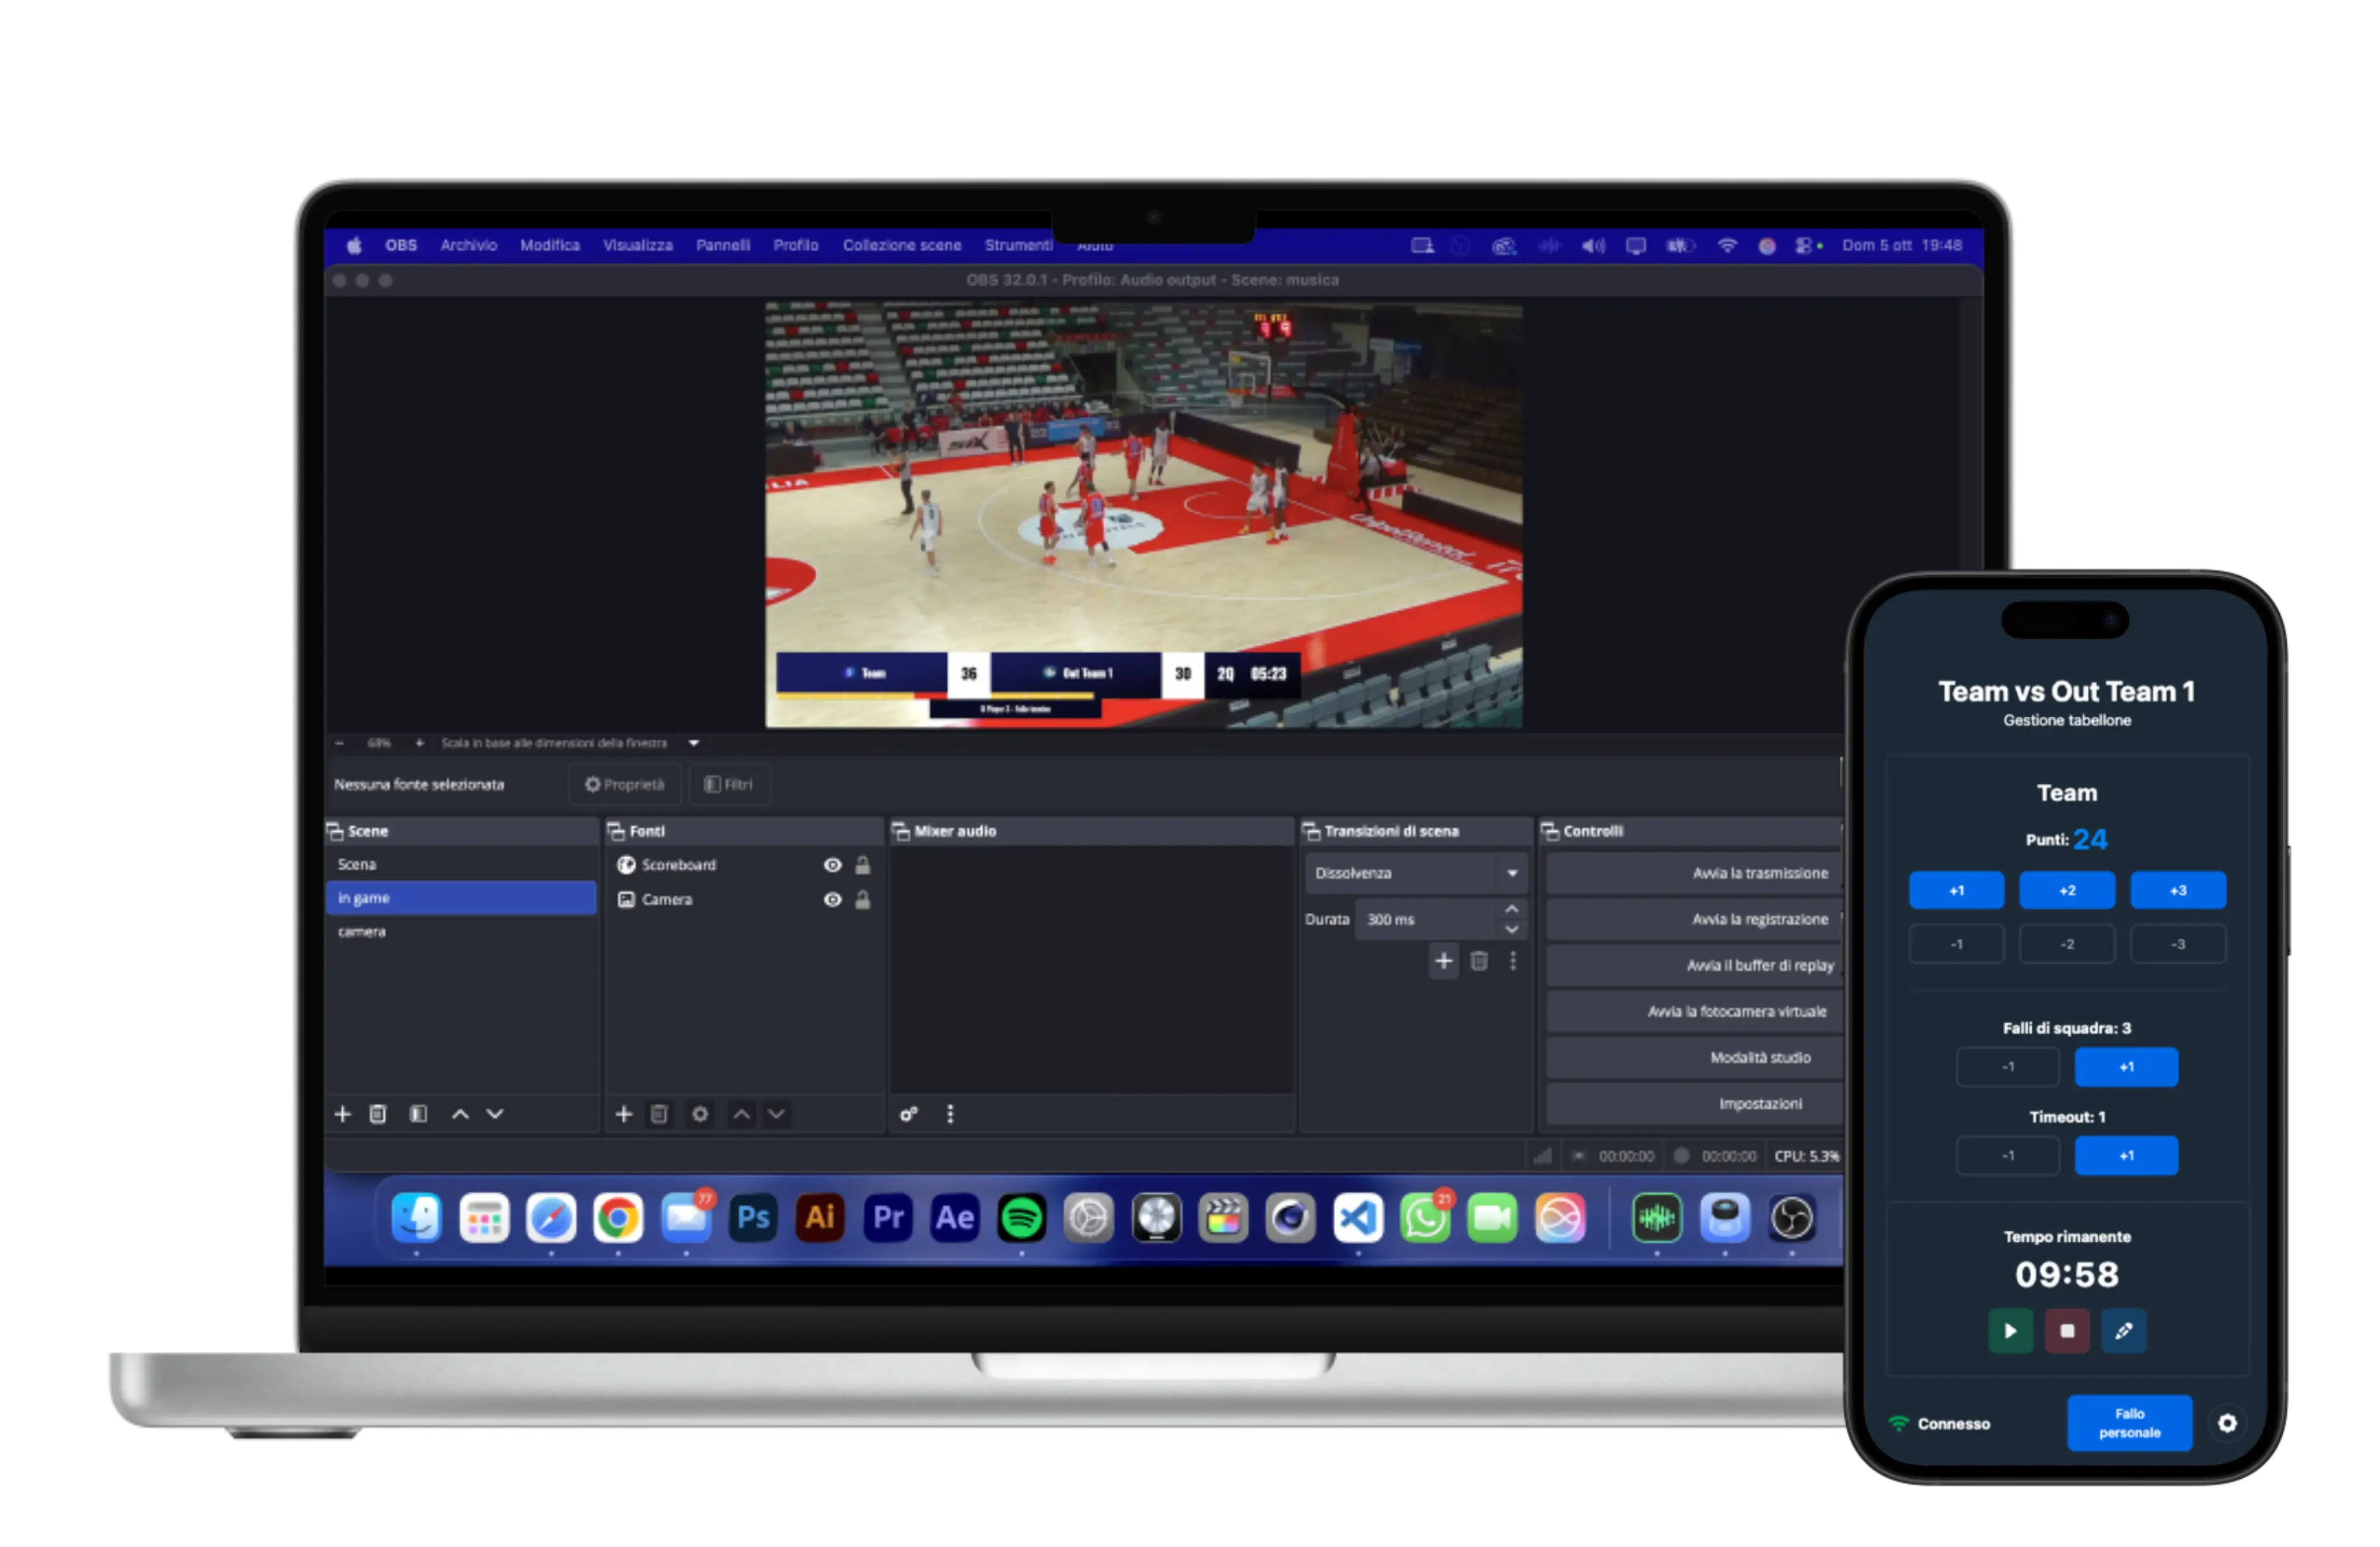Open Spotify from the dock
2380x1547 pixels.
[x=1021, y=1217]
